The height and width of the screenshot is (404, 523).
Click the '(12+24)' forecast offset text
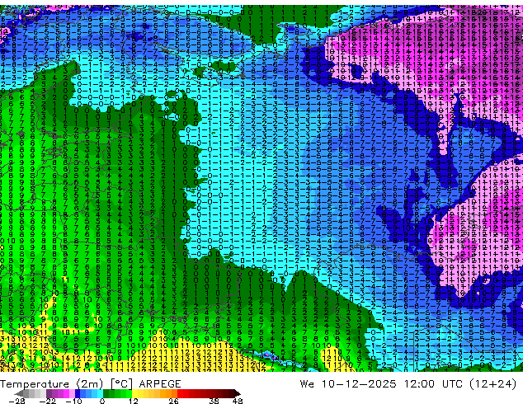tap(493, 384)
